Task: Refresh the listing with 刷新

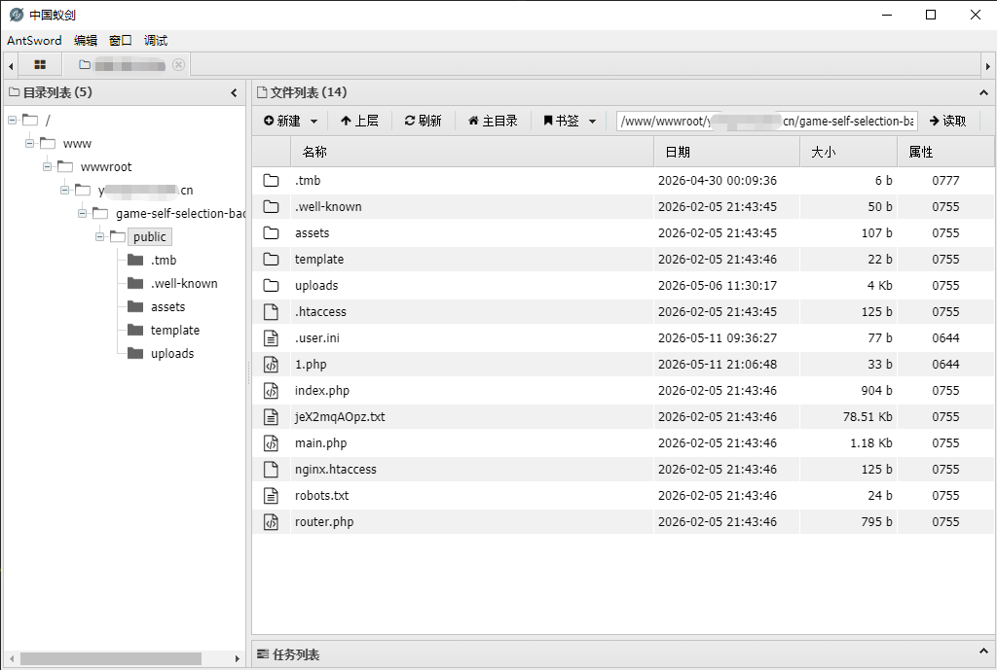Action: tap(423, 121)
